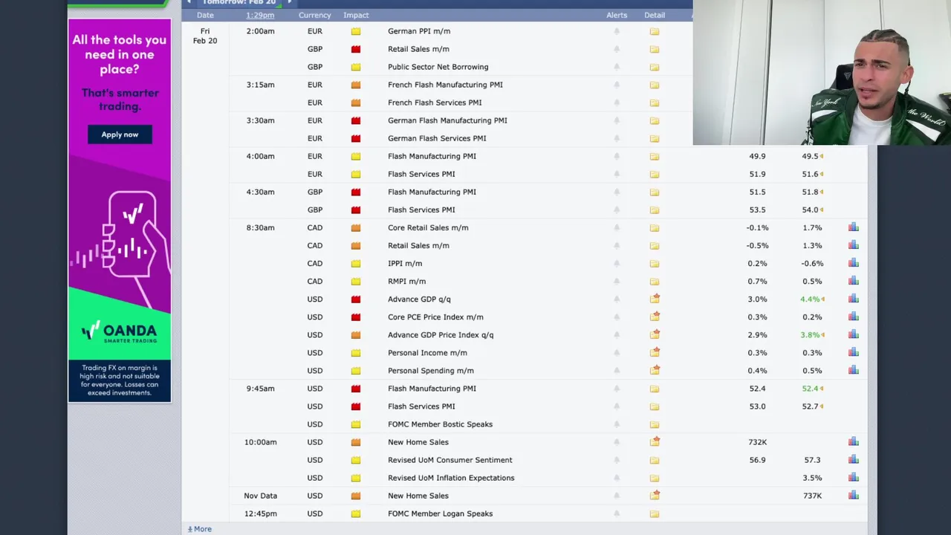Click the 8:30am time cell
The image size is (951, 535).
260,227
